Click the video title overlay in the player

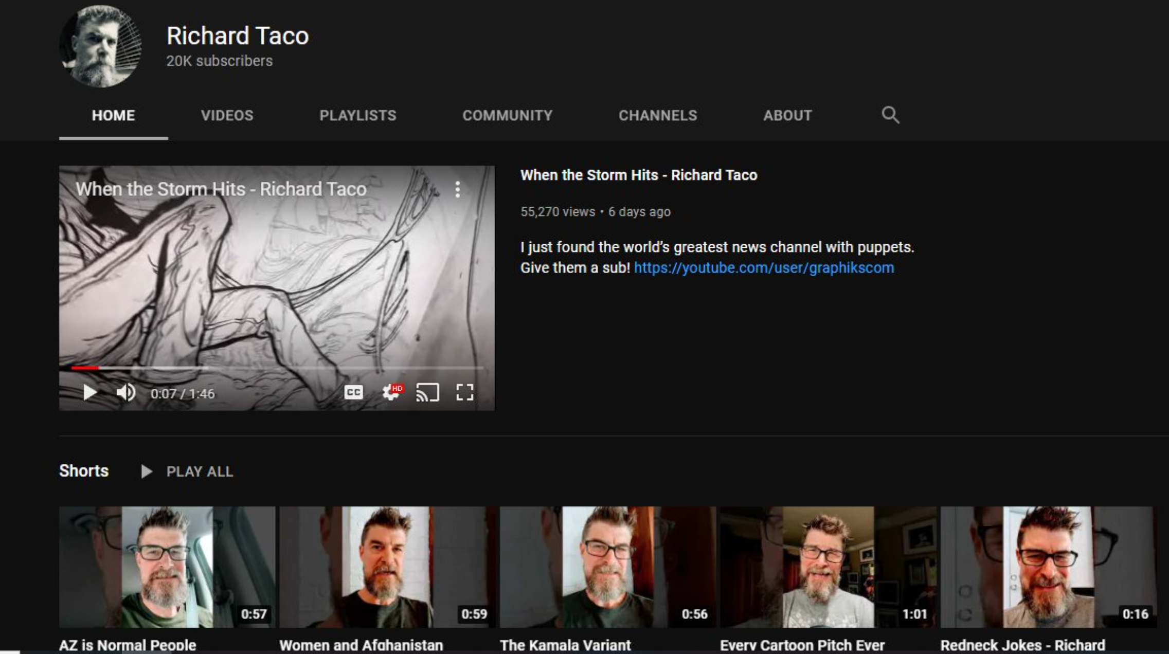pyautogui.click(x=221, y=189)
